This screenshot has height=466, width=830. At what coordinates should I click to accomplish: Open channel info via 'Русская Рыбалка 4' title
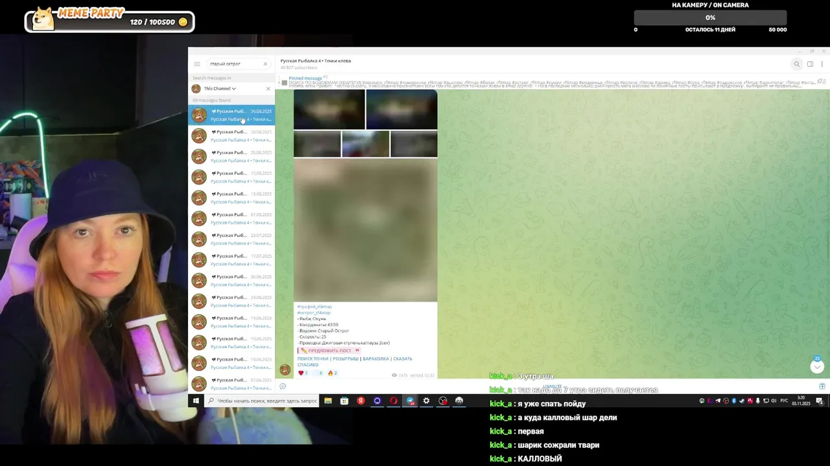click(x=316, y=61)
